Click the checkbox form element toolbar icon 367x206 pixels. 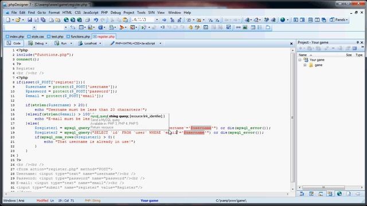(228, 27)
